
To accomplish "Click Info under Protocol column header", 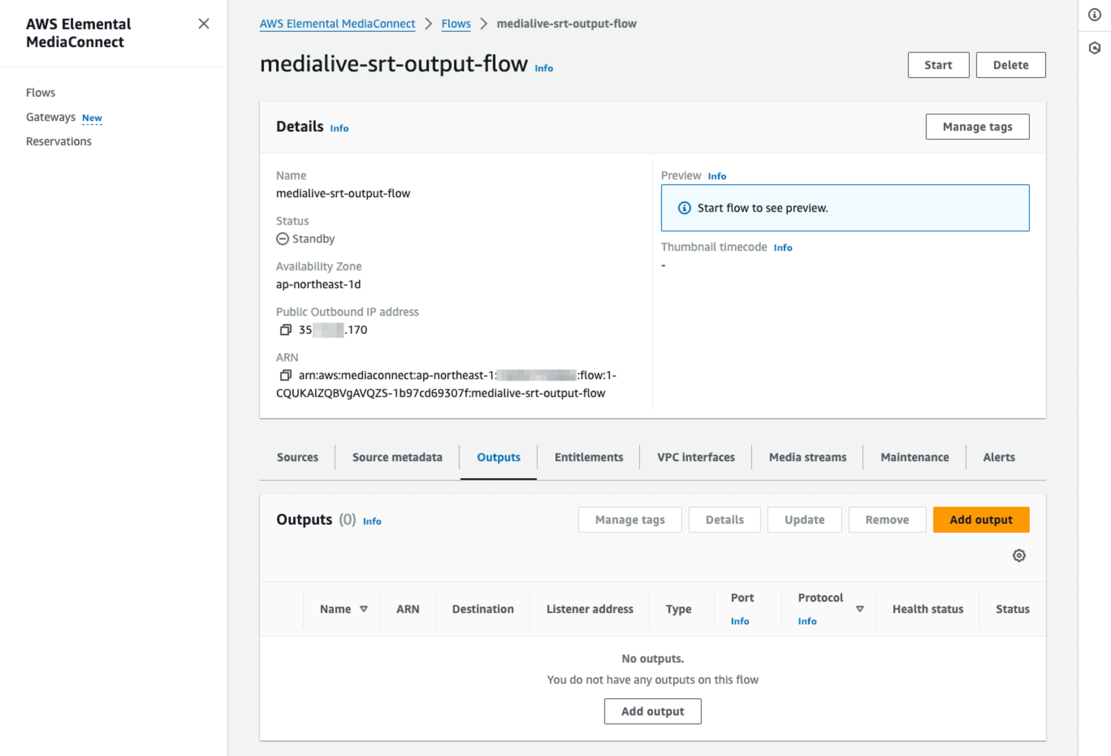I will [x=807, y=621].
